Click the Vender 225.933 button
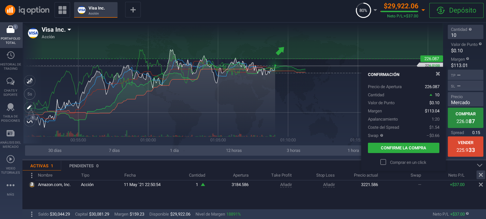 pos(465,146)
